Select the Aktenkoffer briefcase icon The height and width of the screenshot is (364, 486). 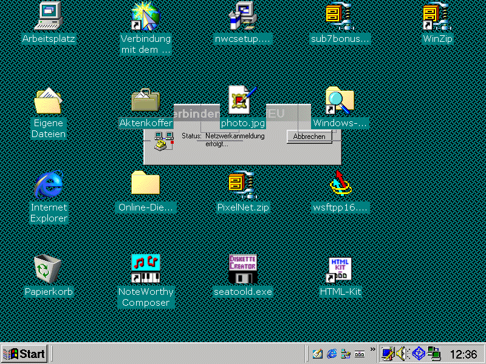(146, 101)
